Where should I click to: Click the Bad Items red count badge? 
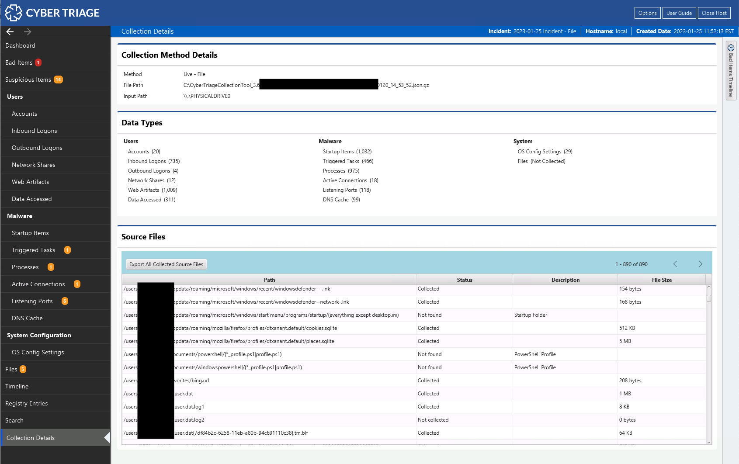(38, 62)
